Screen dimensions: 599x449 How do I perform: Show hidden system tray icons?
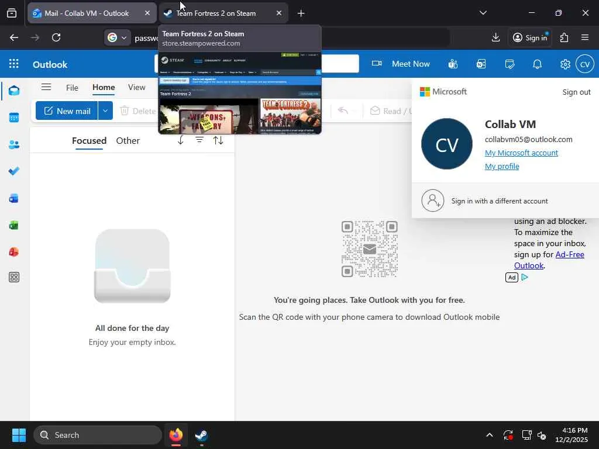point(490,435)
